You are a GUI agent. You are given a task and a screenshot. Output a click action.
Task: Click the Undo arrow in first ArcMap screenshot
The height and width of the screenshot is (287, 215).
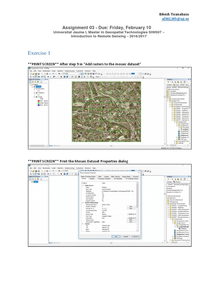click(53, 74)
